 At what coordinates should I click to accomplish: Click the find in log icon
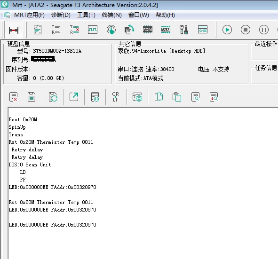point(195,97)
